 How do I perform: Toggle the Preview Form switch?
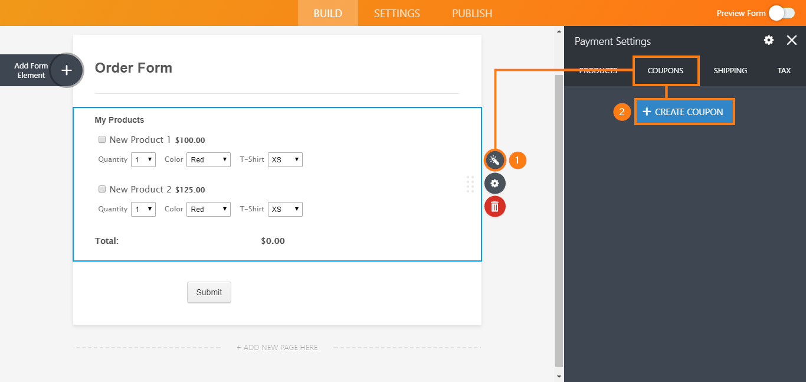pos(781,13)
